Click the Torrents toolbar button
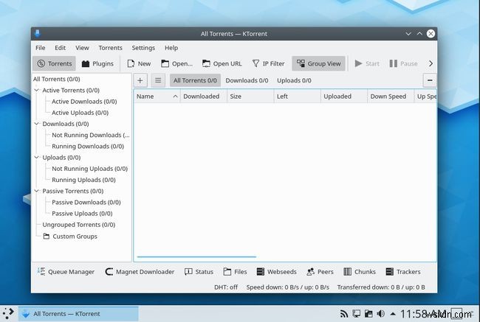 [54, 63]
